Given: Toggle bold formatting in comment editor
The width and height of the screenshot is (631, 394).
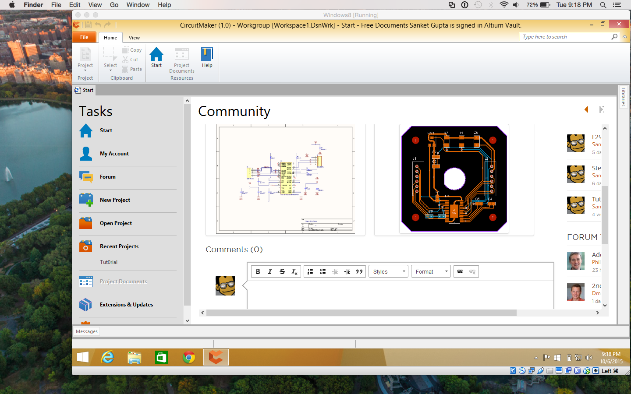Looking at the screenshot, I should 258,271.
